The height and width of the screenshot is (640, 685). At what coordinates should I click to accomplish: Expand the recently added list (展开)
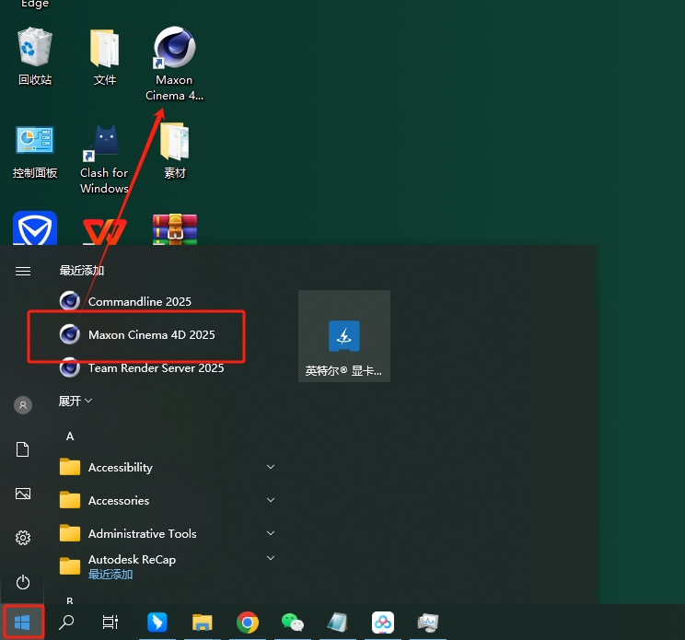point(75,401)
